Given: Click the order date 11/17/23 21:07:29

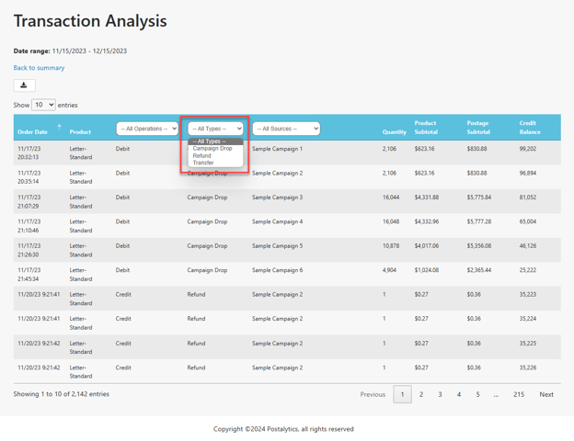Looking at the screenshot, I should (x=29, y=201).
